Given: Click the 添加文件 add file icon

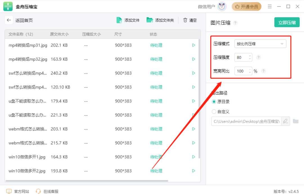Looking at the screenshot, I should [x=120, y=20].
